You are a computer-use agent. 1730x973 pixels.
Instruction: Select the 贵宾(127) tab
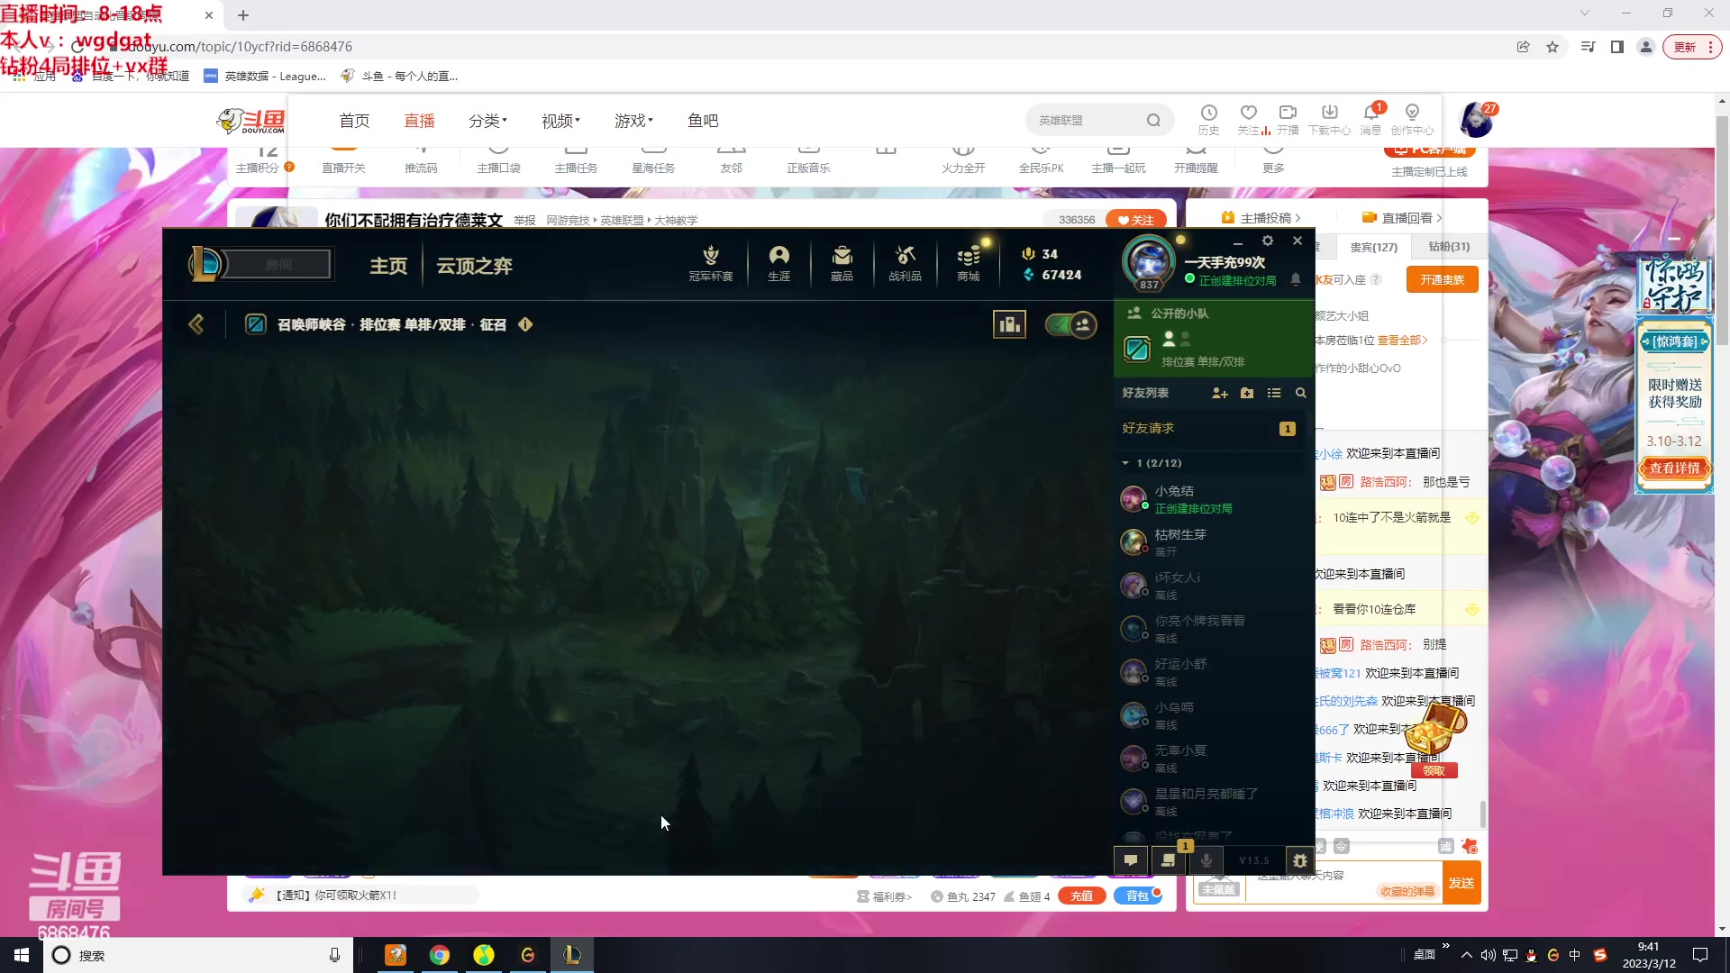tap(1373, 247)
